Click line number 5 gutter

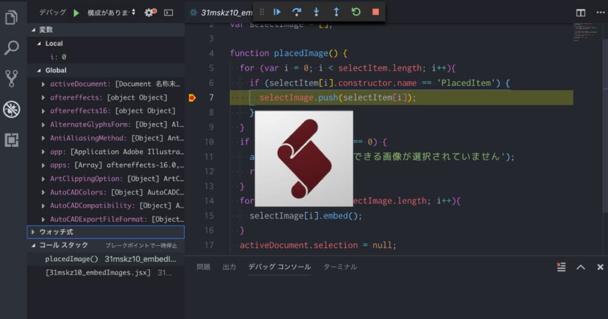211,68
